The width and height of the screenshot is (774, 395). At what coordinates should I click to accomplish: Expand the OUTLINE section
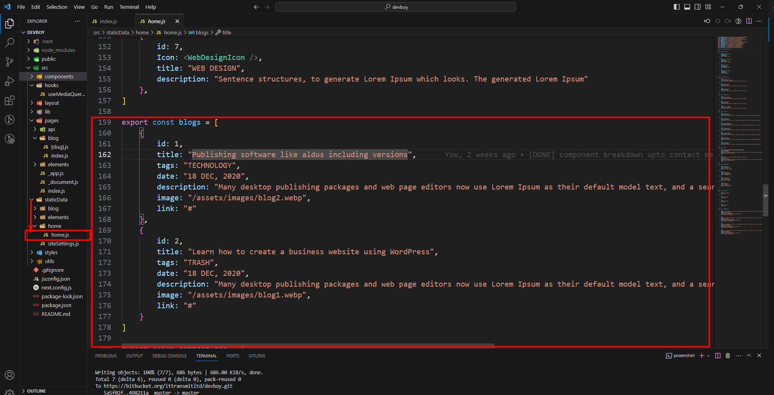[x=36, y=391]
